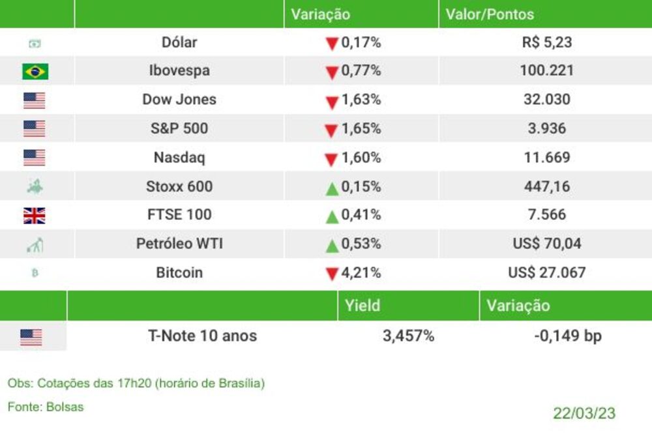Click the Bitcoin symbol icon
The image size is (652, 438).
[35, 273]
